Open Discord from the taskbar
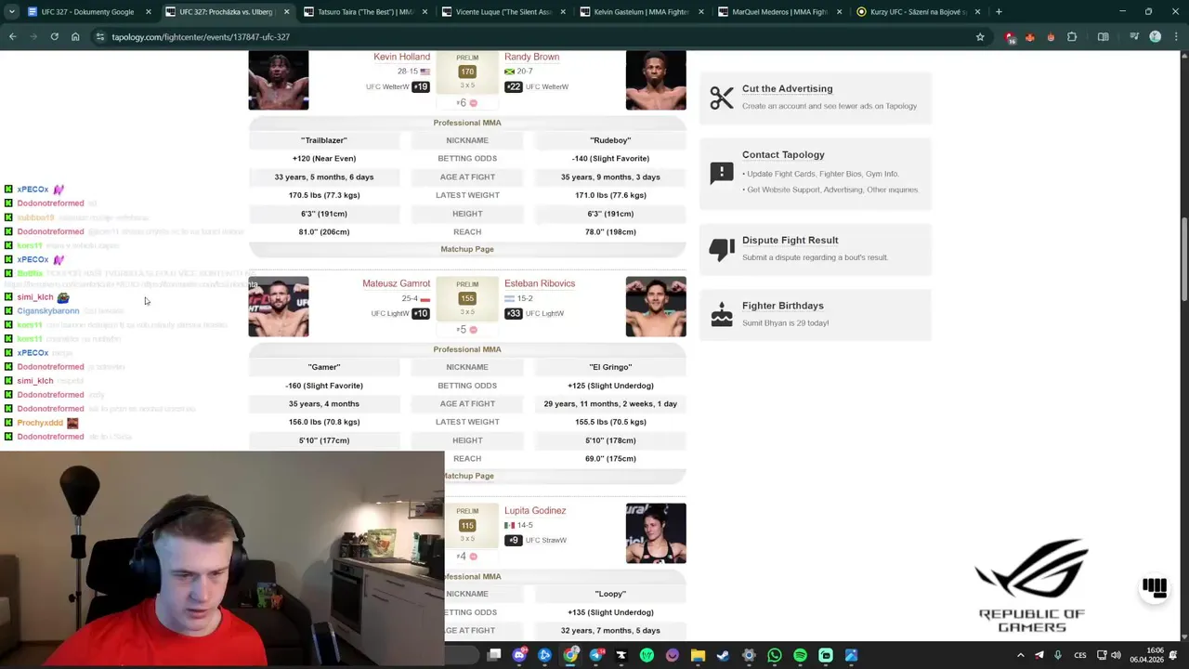Screen dimensions: 1189x669 tap(519, 655)
